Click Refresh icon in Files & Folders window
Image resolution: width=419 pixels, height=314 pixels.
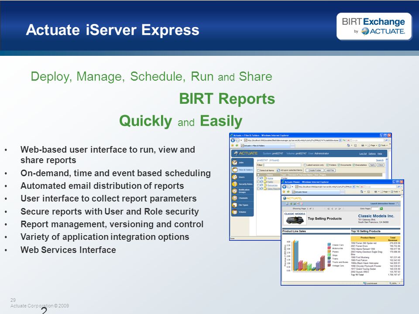pos(344,140)
